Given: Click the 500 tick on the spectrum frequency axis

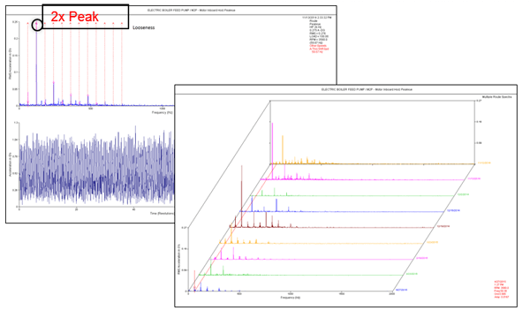Looking at the screenshot, I should 90,109.
